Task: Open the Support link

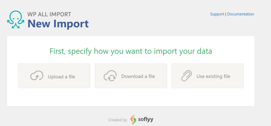Action: (217, 14)
